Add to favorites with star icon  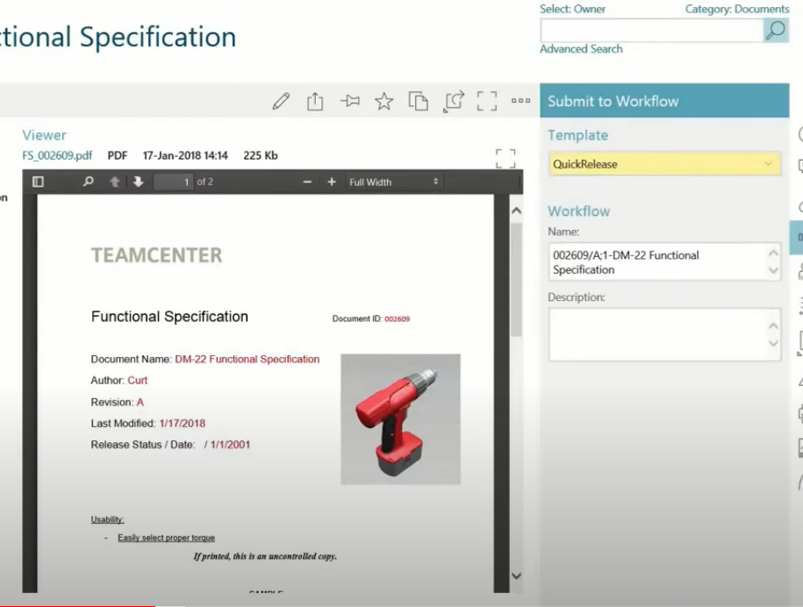pos(384,101)
